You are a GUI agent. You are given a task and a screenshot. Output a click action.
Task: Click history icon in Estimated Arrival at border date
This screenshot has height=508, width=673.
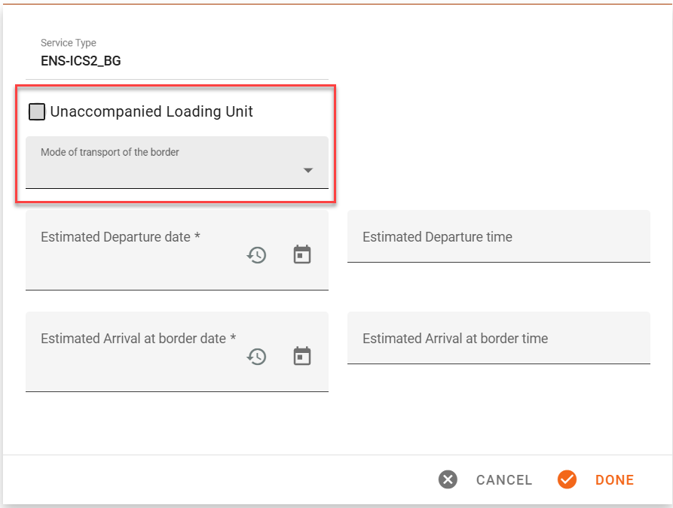click(257, 357)
